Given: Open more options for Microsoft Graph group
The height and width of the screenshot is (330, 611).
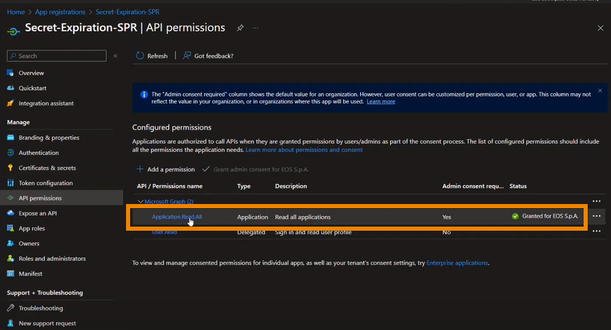Looking at the screenshot, I should point(596,201).
